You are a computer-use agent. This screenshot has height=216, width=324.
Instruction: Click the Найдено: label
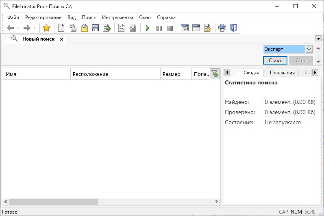pyautogui.click(x=237, y=102)
